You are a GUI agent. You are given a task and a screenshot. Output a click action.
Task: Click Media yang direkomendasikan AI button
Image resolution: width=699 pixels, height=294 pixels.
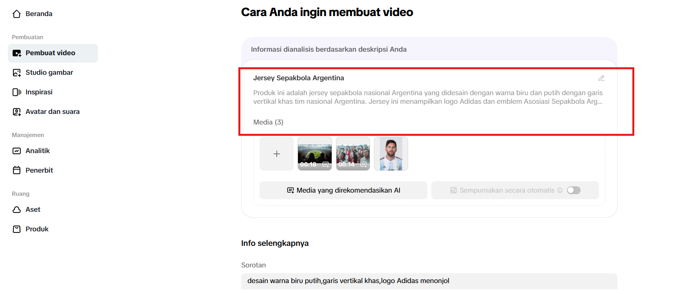click(343, 190)
